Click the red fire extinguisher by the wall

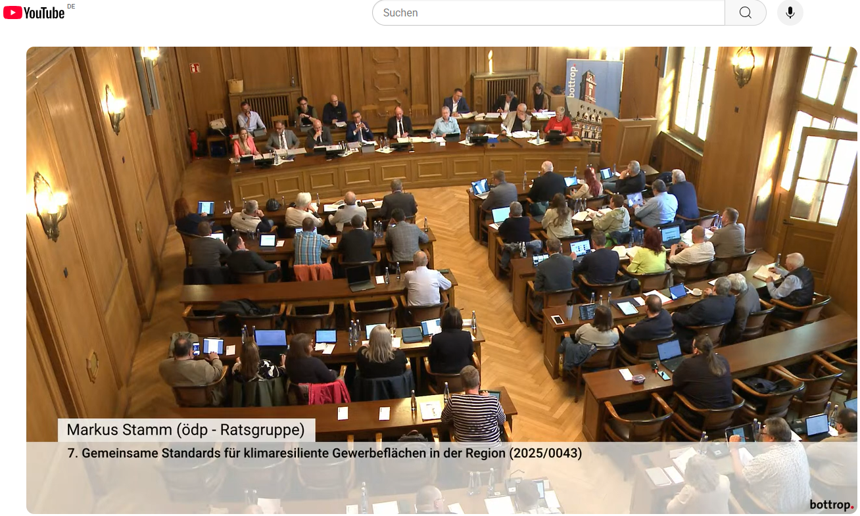193,140
